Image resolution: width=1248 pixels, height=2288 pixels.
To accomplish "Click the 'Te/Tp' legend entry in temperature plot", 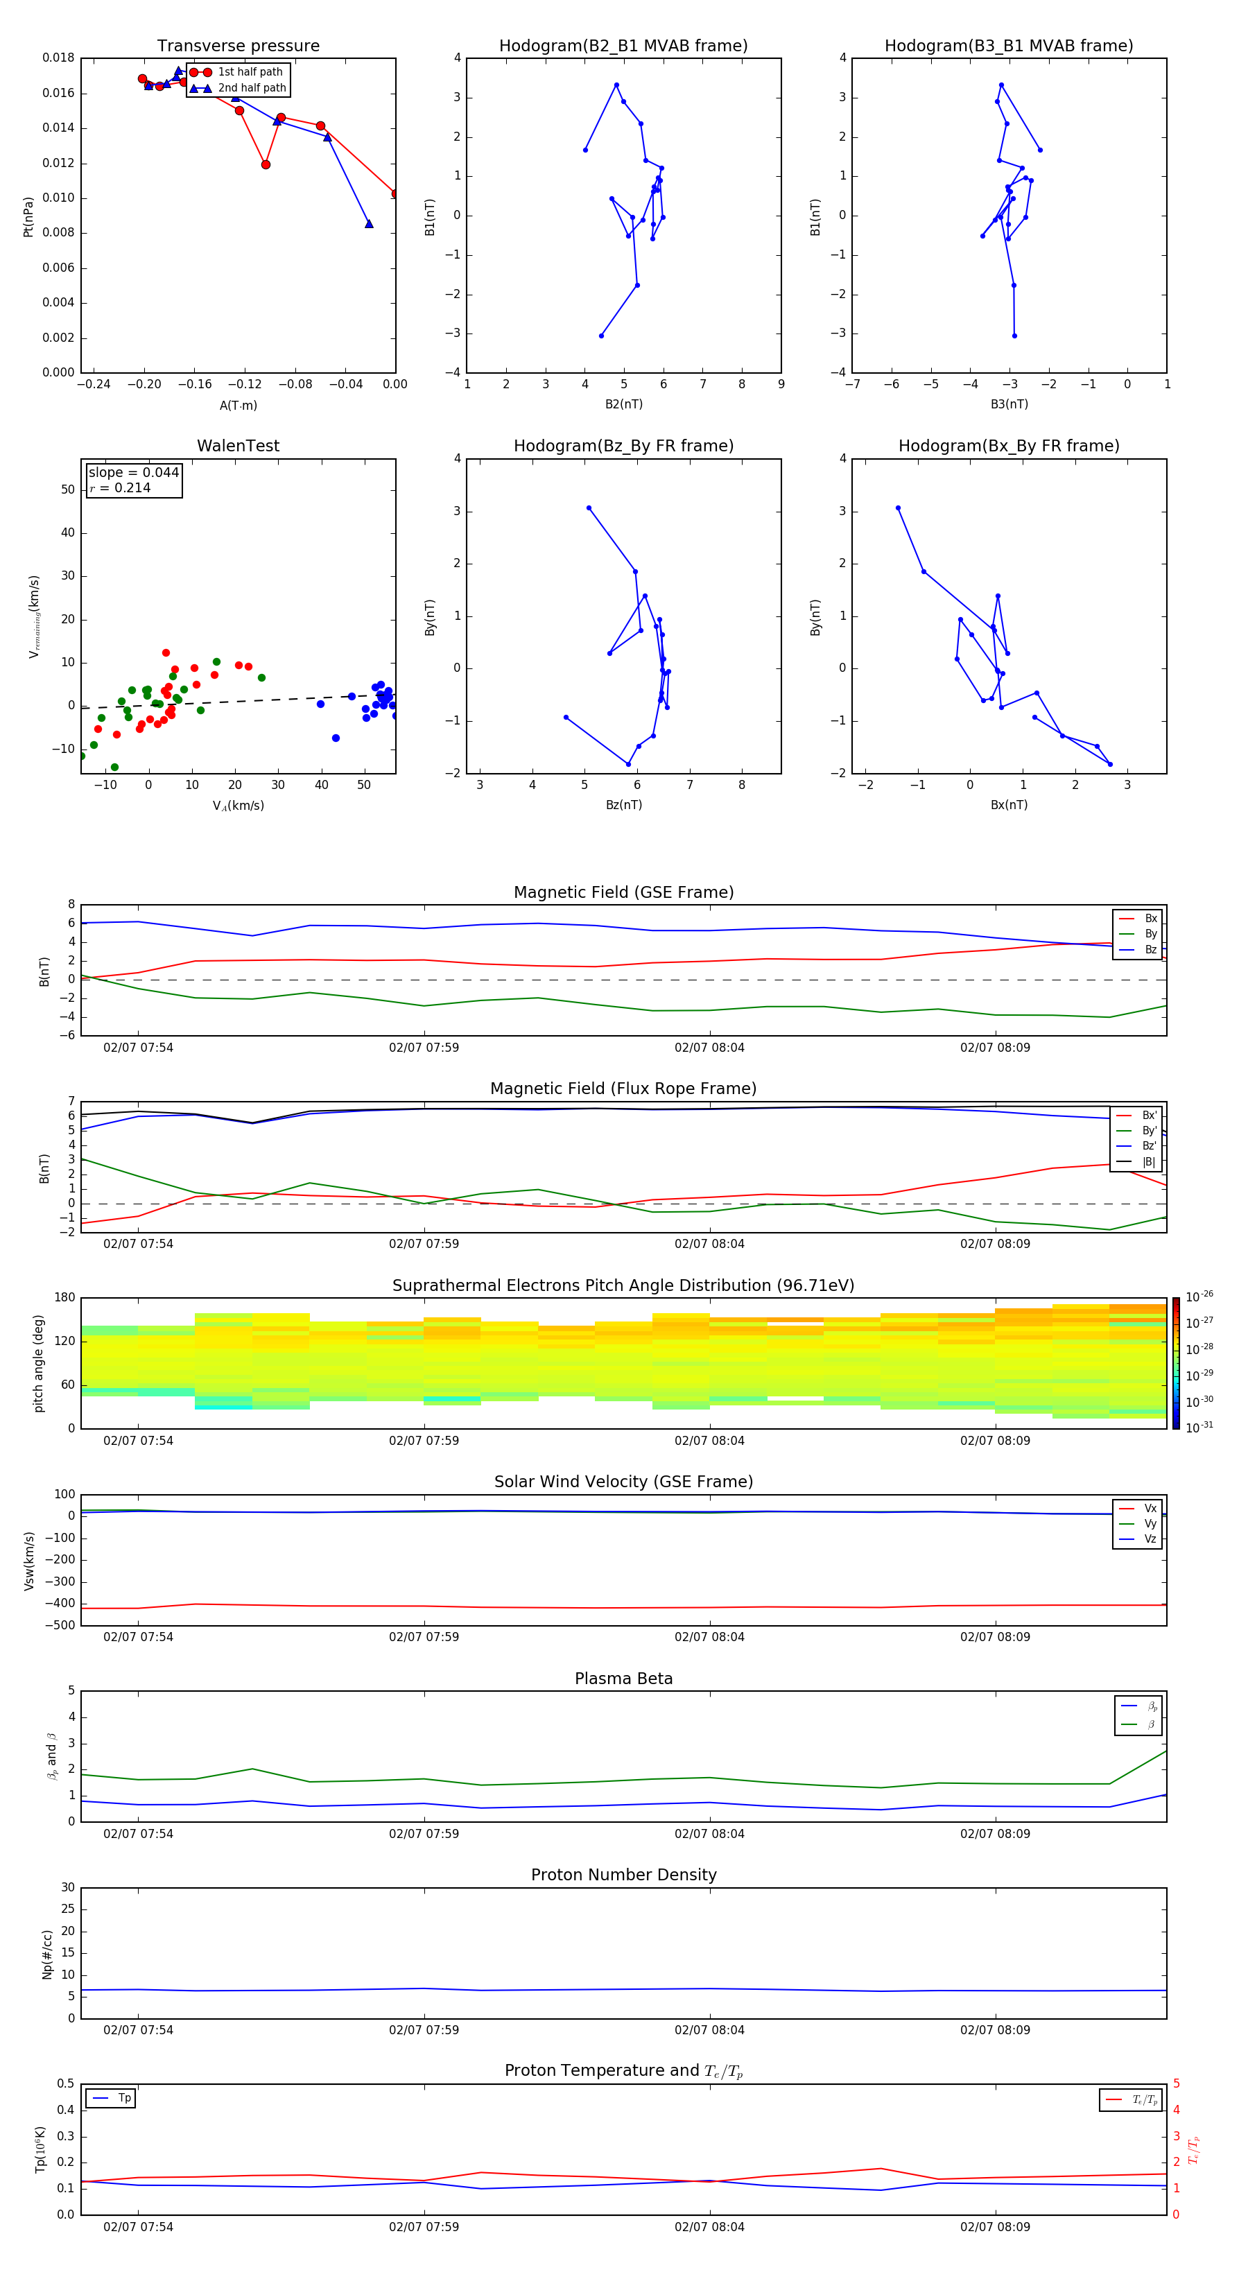I will click(x=1131, y=2099).
